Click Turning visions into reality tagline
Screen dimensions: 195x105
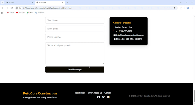[x=40, y=98]
